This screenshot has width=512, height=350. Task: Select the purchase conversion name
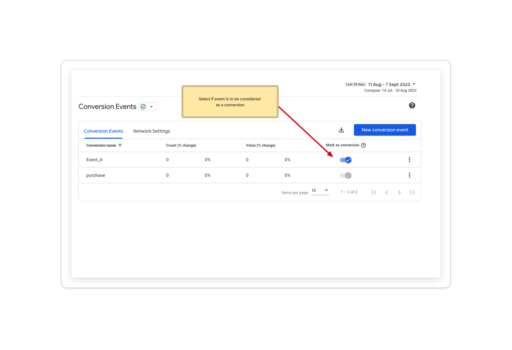(x=96, y=175)
